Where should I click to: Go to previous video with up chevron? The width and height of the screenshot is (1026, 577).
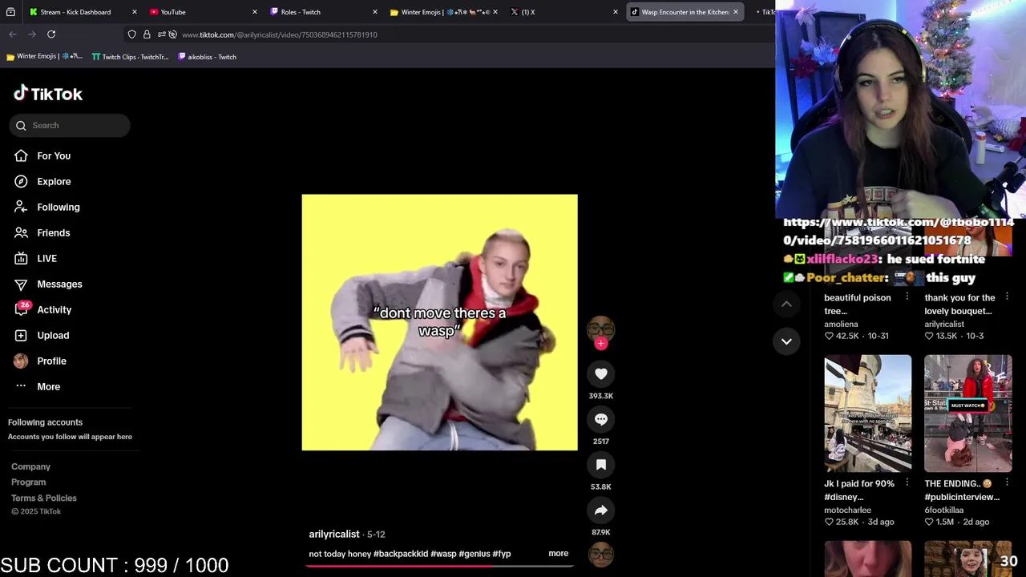786,304
